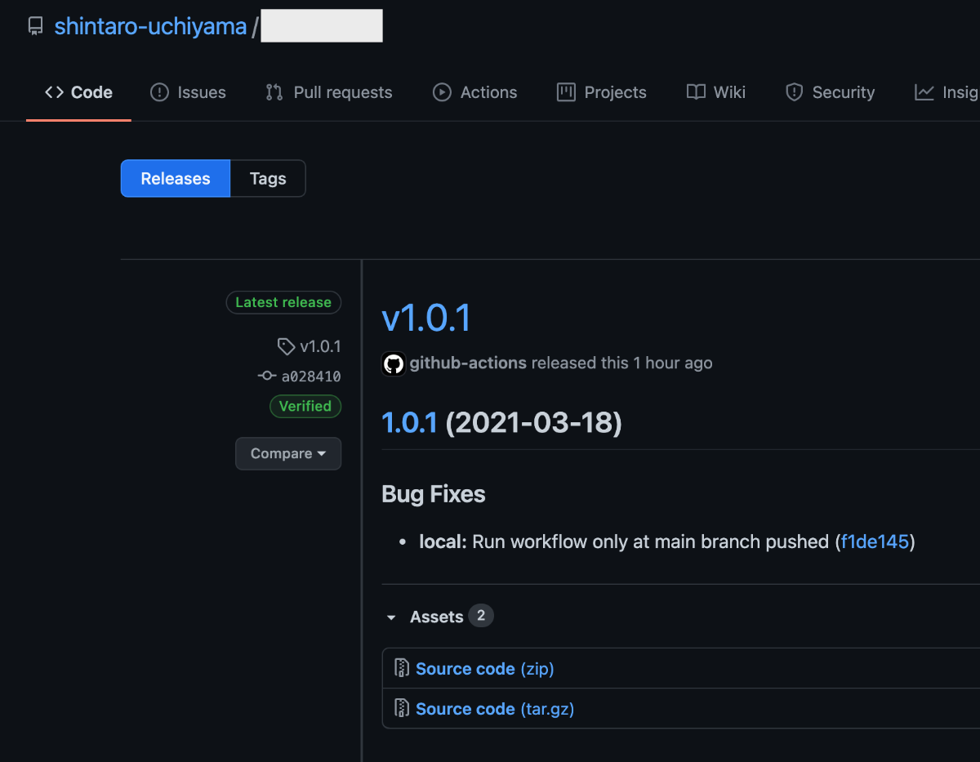The height and width of the screenshot is (762, 980).
Task: Open commit f1de145 link
Action: (875, 541)
